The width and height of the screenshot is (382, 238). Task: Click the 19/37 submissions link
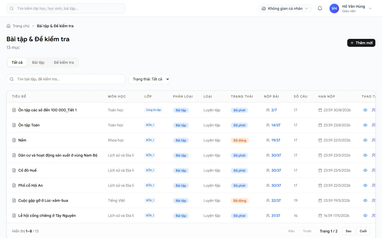[276, 140]
